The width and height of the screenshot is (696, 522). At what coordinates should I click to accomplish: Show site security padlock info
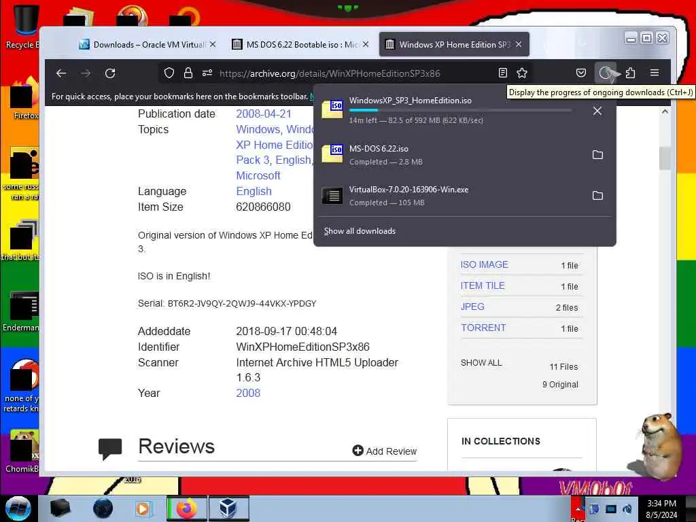[188, 73]
